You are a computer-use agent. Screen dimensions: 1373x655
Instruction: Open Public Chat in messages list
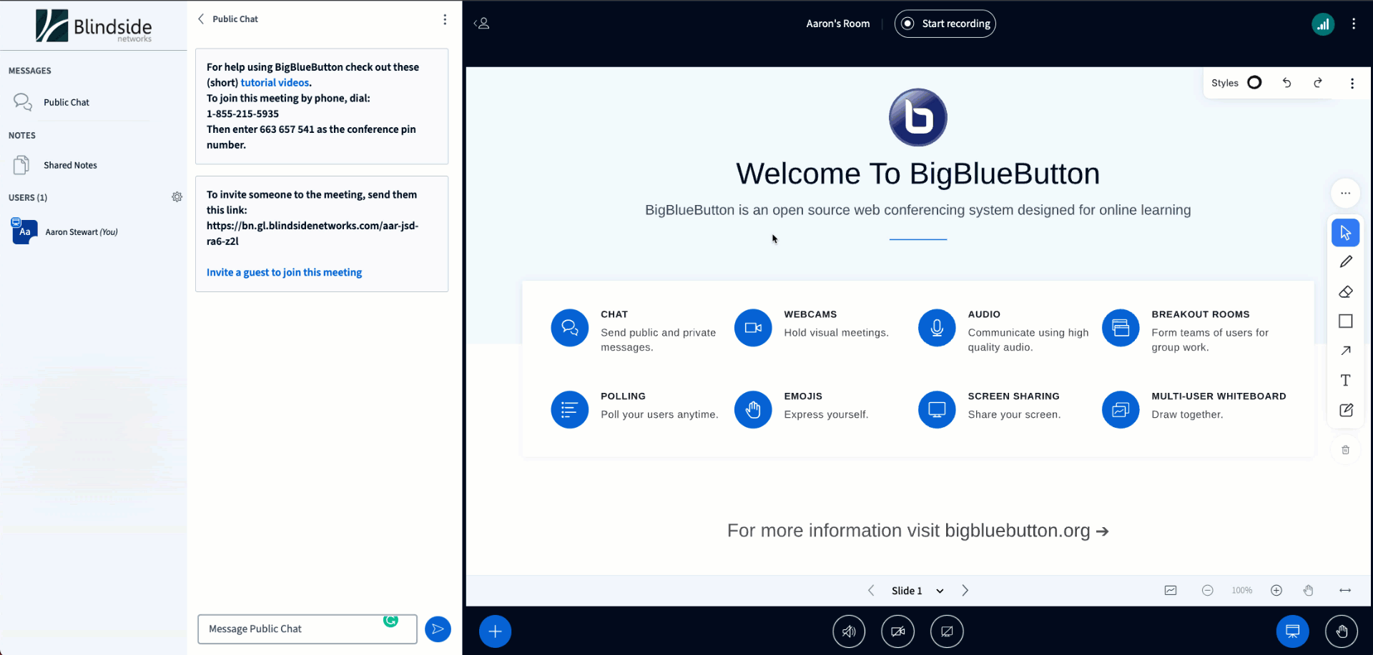(67, 102)
